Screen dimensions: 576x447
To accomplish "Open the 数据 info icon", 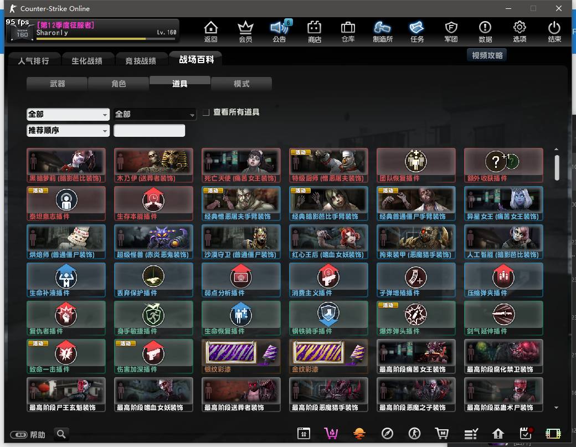I will 485,32.
